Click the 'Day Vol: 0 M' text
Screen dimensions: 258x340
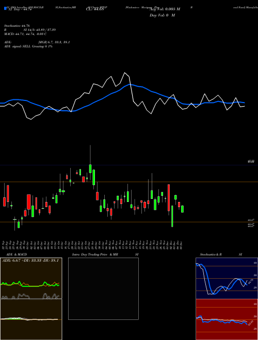162,15
